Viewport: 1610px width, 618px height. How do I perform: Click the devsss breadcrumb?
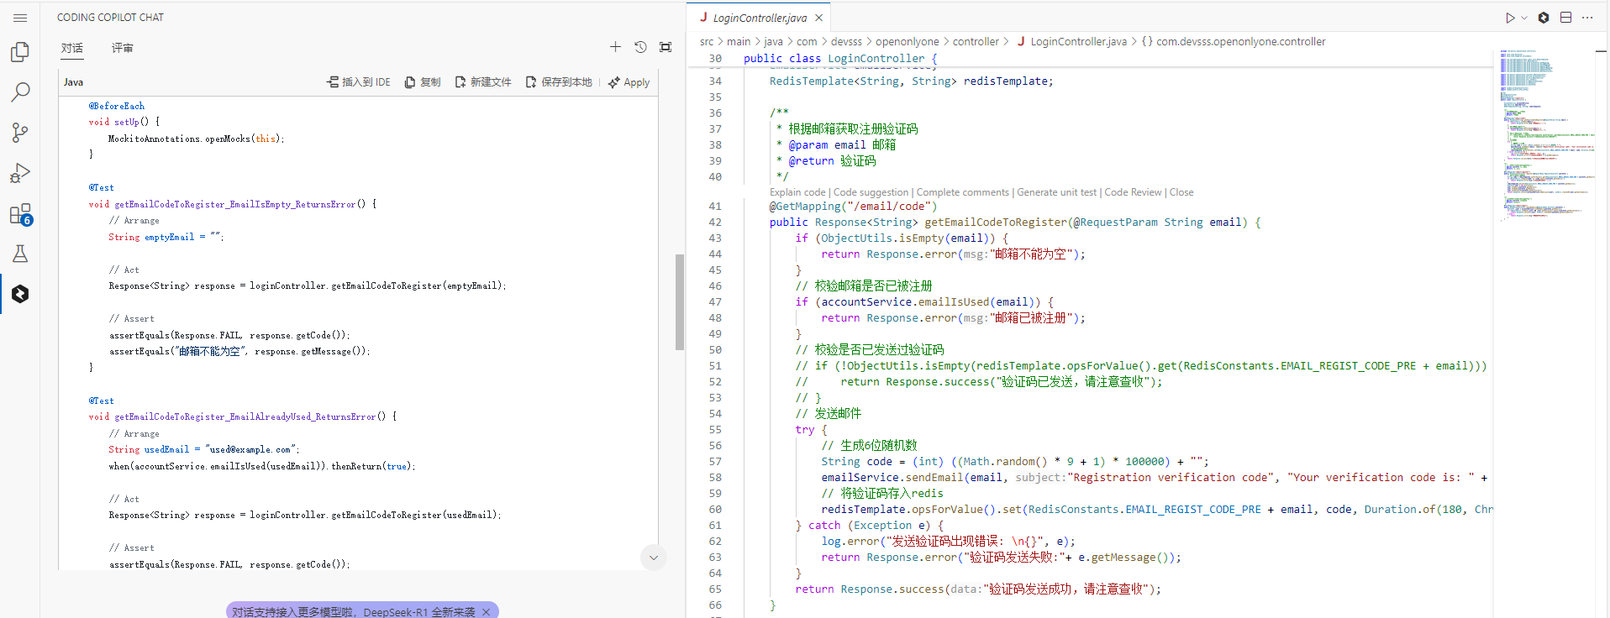click(x=846, y=41)
